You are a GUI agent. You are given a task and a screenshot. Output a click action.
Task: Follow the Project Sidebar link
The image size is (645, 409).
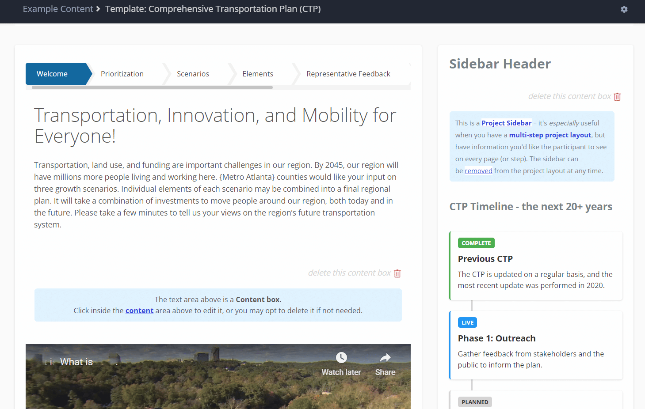tap(506, 123)
